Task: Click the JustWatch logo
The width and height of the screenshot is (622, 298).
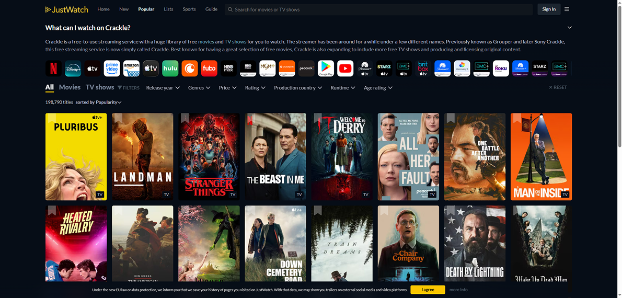Action: (x=67, y=9)
